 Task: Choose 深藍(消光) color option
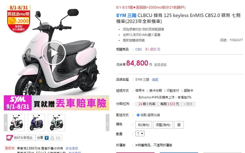point(163,125)
